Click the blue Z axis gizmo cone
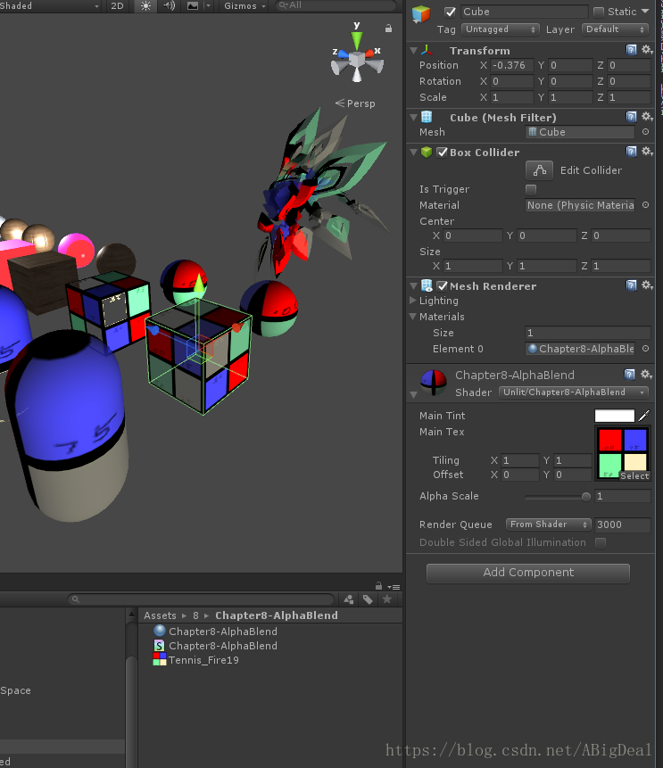Image resolution: width=663 pixels, height=768 pixels. (x=343, y=54)
